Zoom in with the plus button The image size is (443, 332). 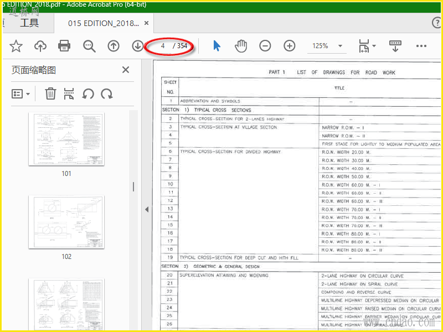tap(290, 46)
